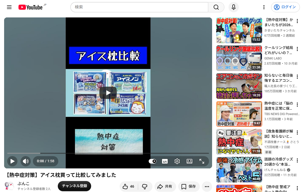Screen dimensions: 304x192
Task: Click TBS NEWS DIG Powered channel name
Action: click(x=282, y=114)
